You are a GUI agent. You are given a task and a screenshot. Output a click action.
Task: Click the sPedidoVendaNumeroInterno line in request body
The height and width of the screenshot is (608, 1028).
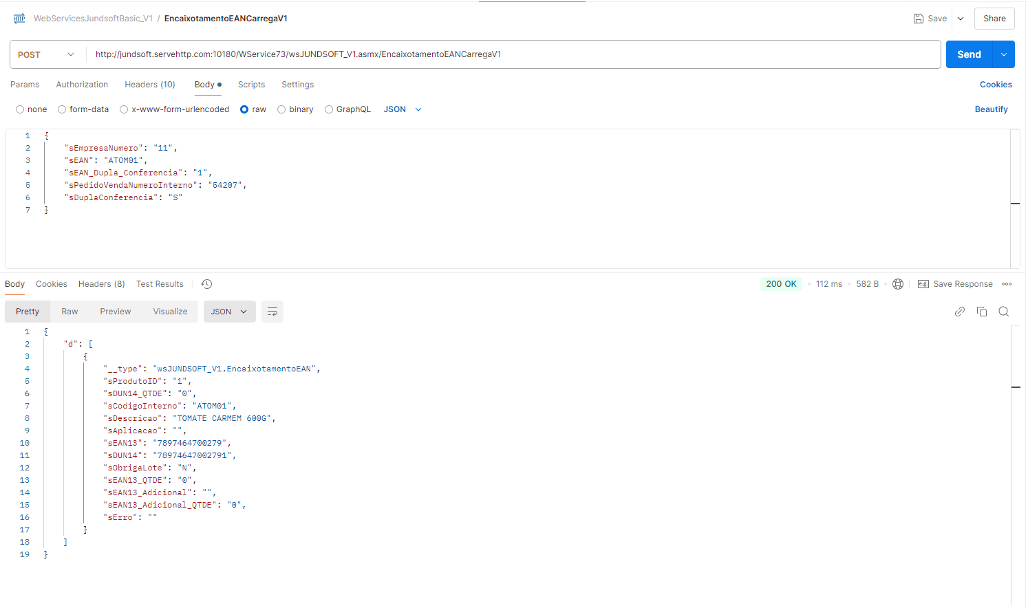[x=155, y=185]
